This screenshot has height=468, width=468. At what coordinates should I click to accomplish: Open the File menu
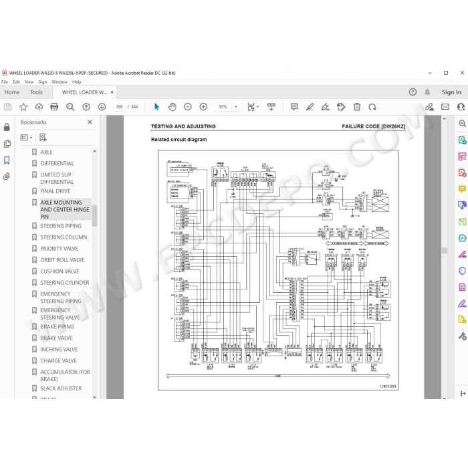pyautogui.click(x=5, y=82)
